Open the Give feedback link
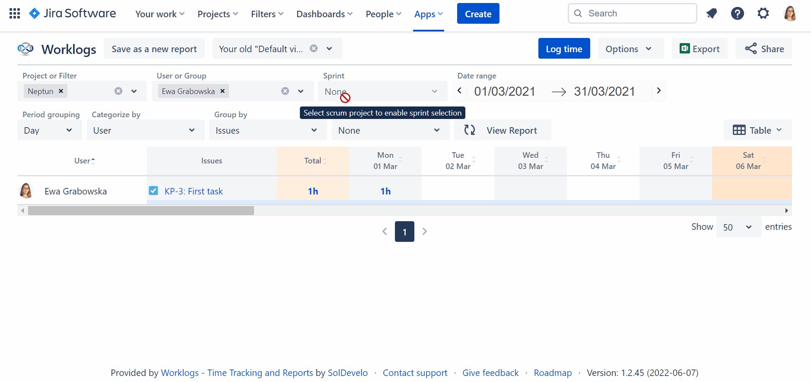This screenshot has width=811, height=382. pos(490,373)
